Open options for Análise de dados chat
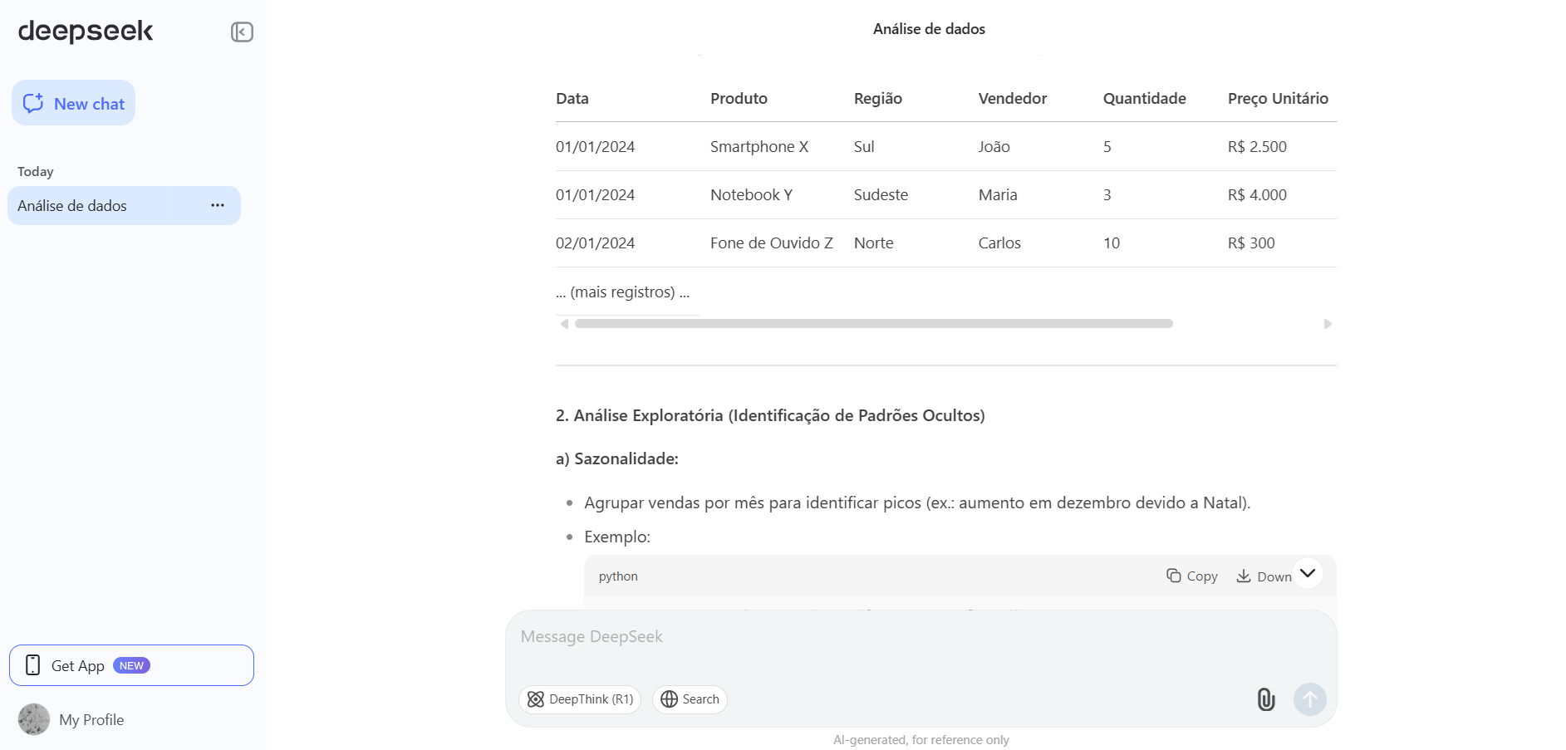The image size is (1566, 750). click(217, 205)
